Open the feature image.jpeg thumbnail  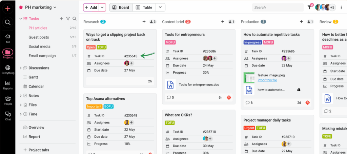click(249, 78)
